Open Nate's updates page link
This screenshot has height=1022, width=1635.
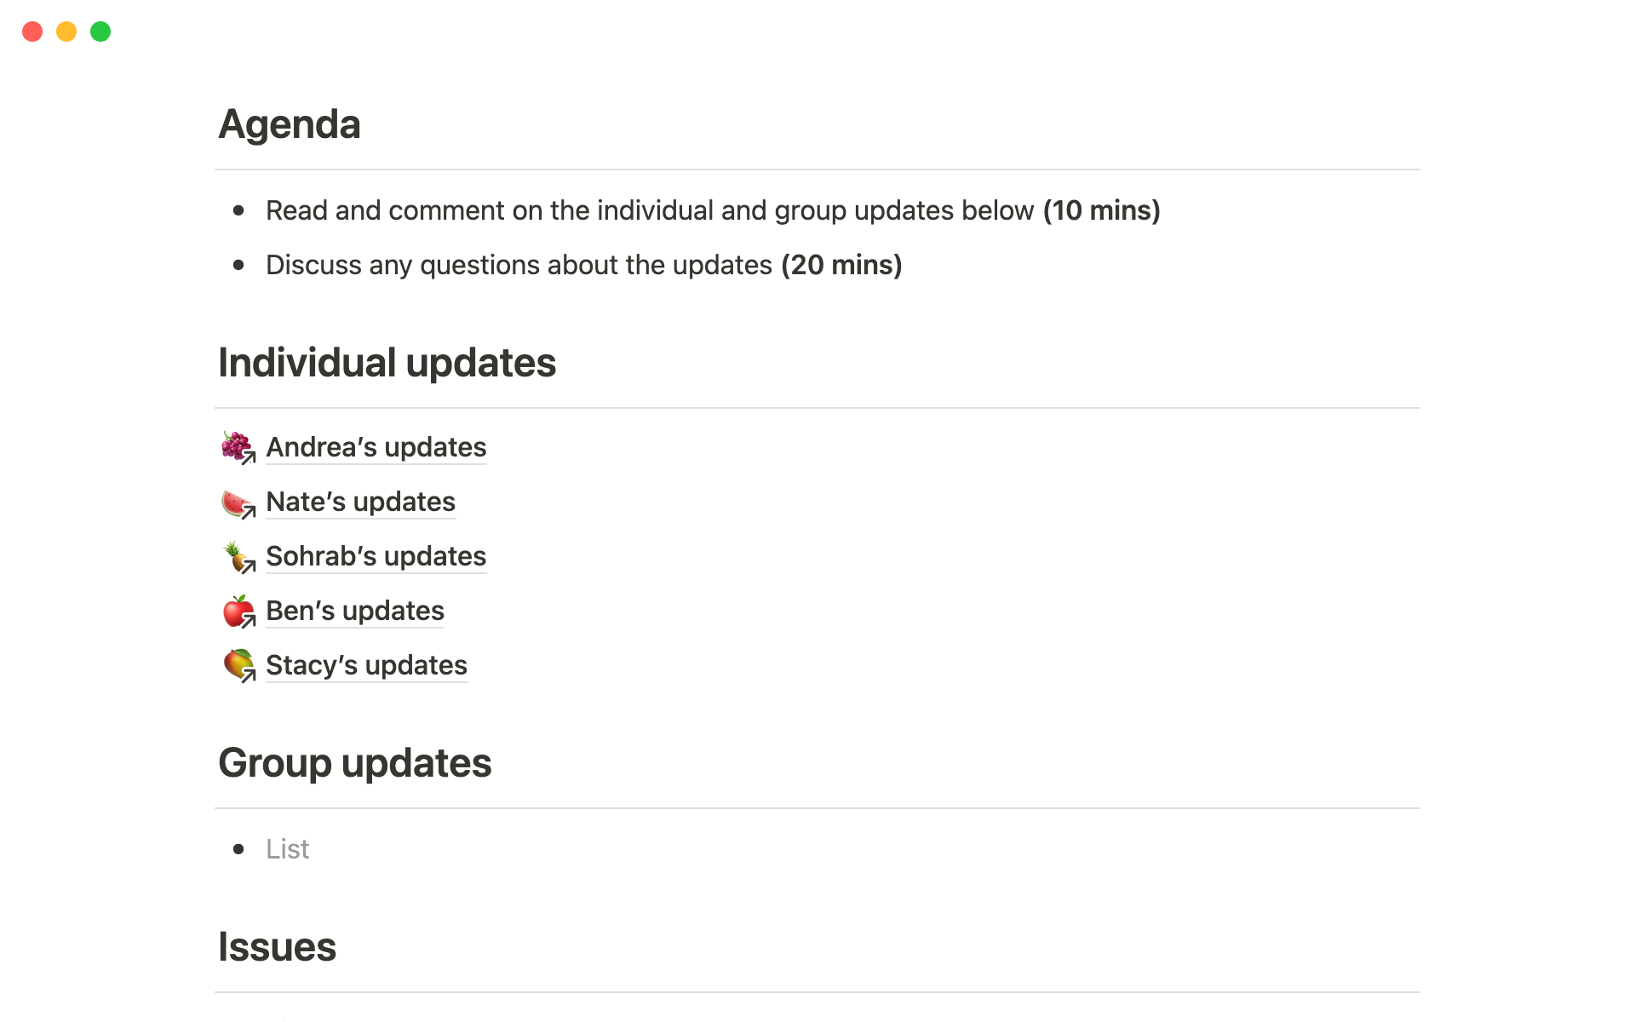tap(360, 502)
